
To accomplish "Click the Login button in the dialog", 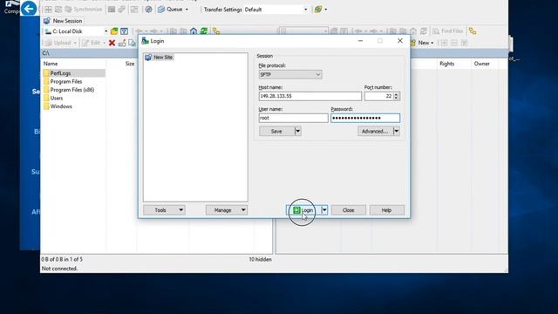I will pos(304,210).
